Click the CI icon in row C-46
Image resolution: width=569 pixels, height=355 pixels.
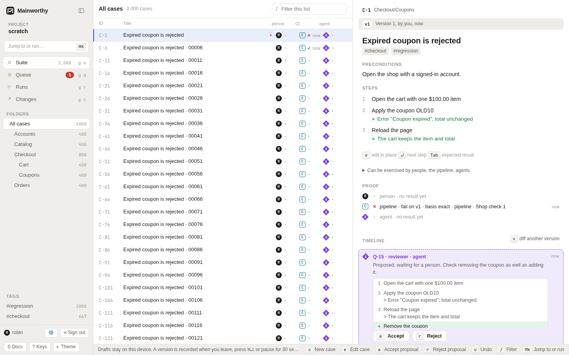[302, 149]
